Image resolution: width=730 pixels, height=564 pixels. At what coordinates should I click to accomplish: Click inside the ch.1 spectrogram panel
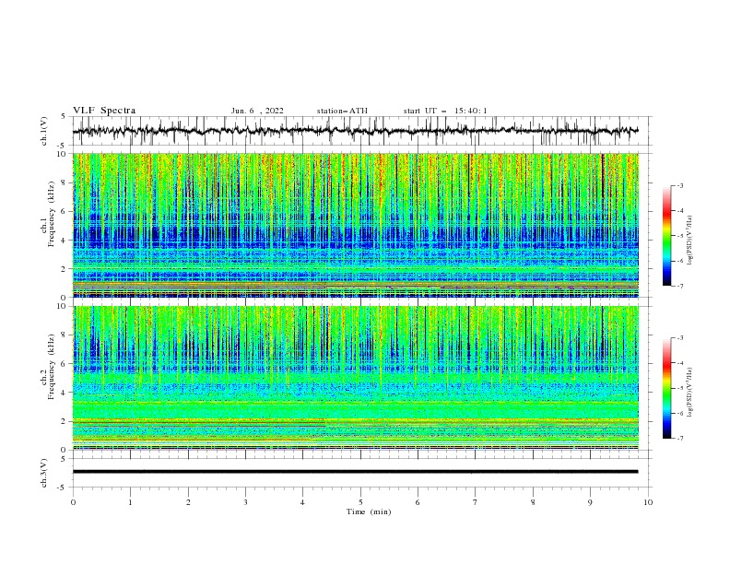click(355, 225)
